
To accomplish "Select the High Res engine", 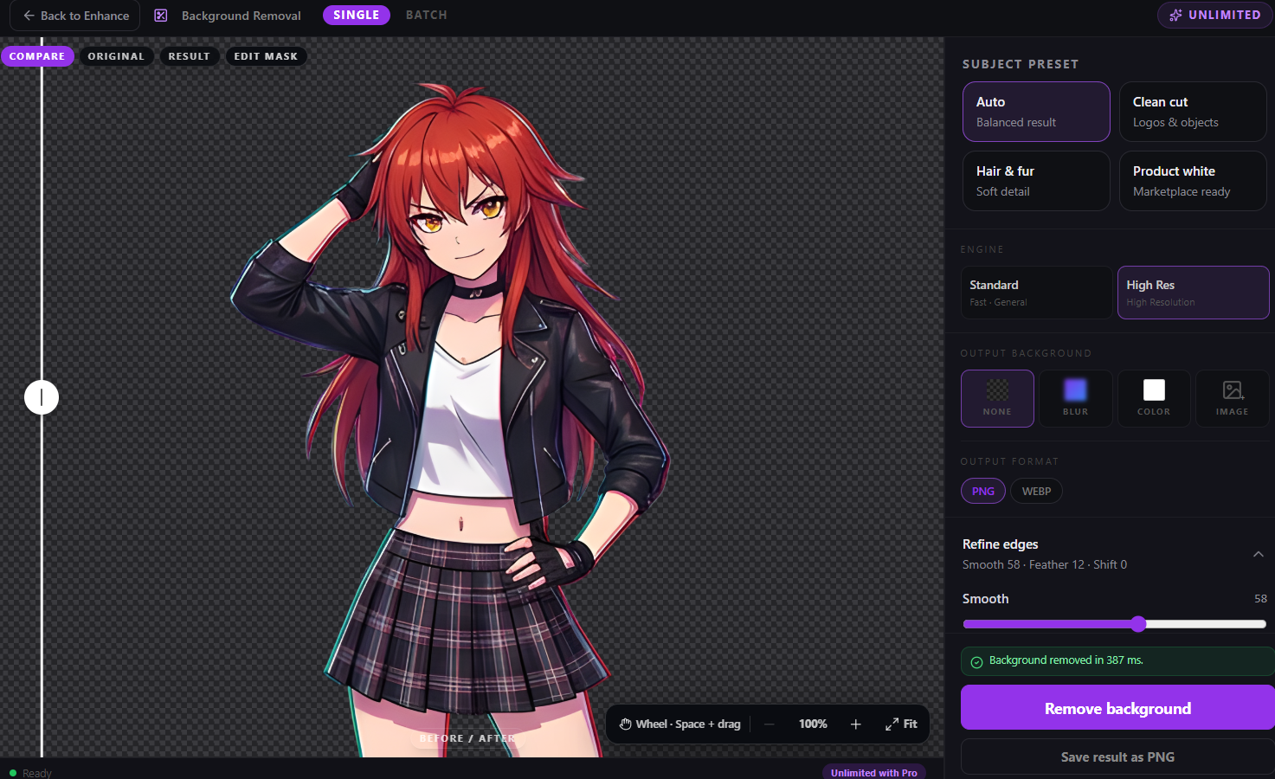I will (1194, 293).
